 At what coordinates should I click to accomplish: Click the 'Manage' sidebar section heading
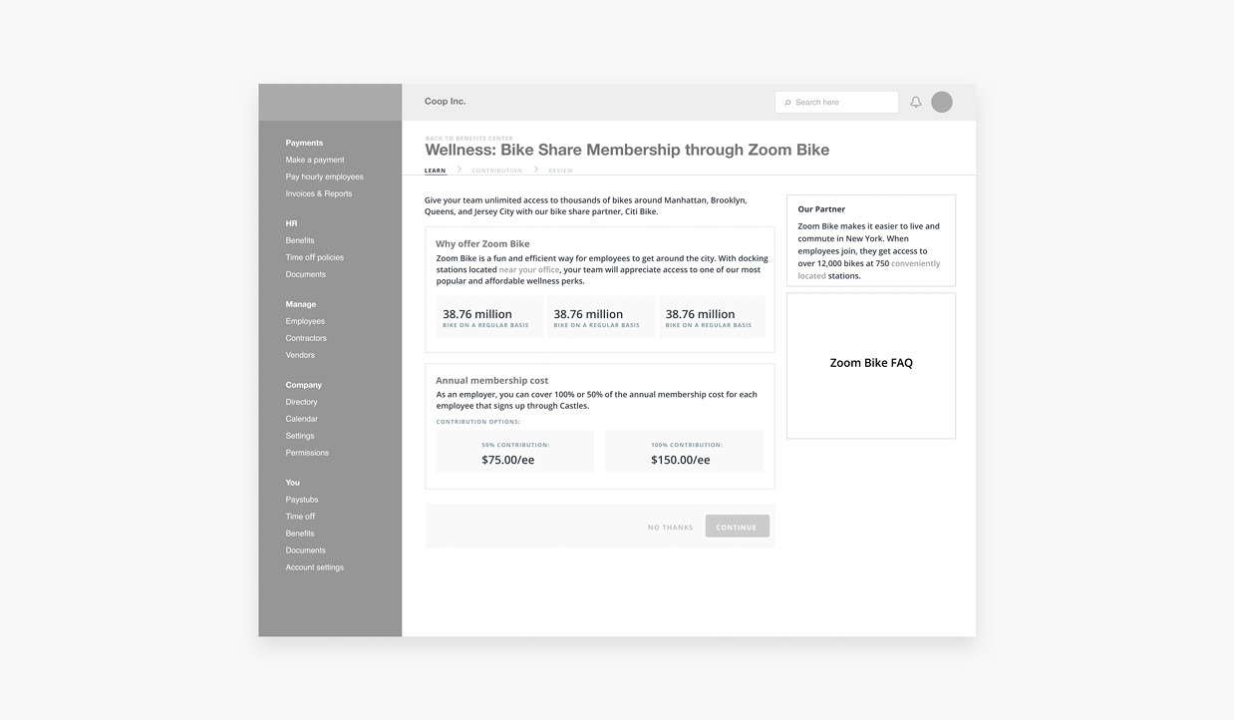pos(301,304)
